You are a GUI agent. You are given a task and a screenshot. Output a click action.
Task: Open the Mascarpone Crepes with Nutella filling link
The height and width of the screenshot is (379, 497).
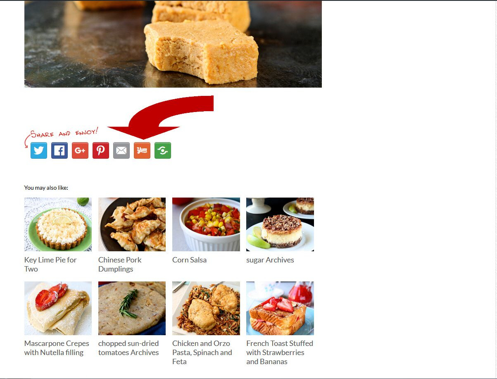click(x=57, y=348)
